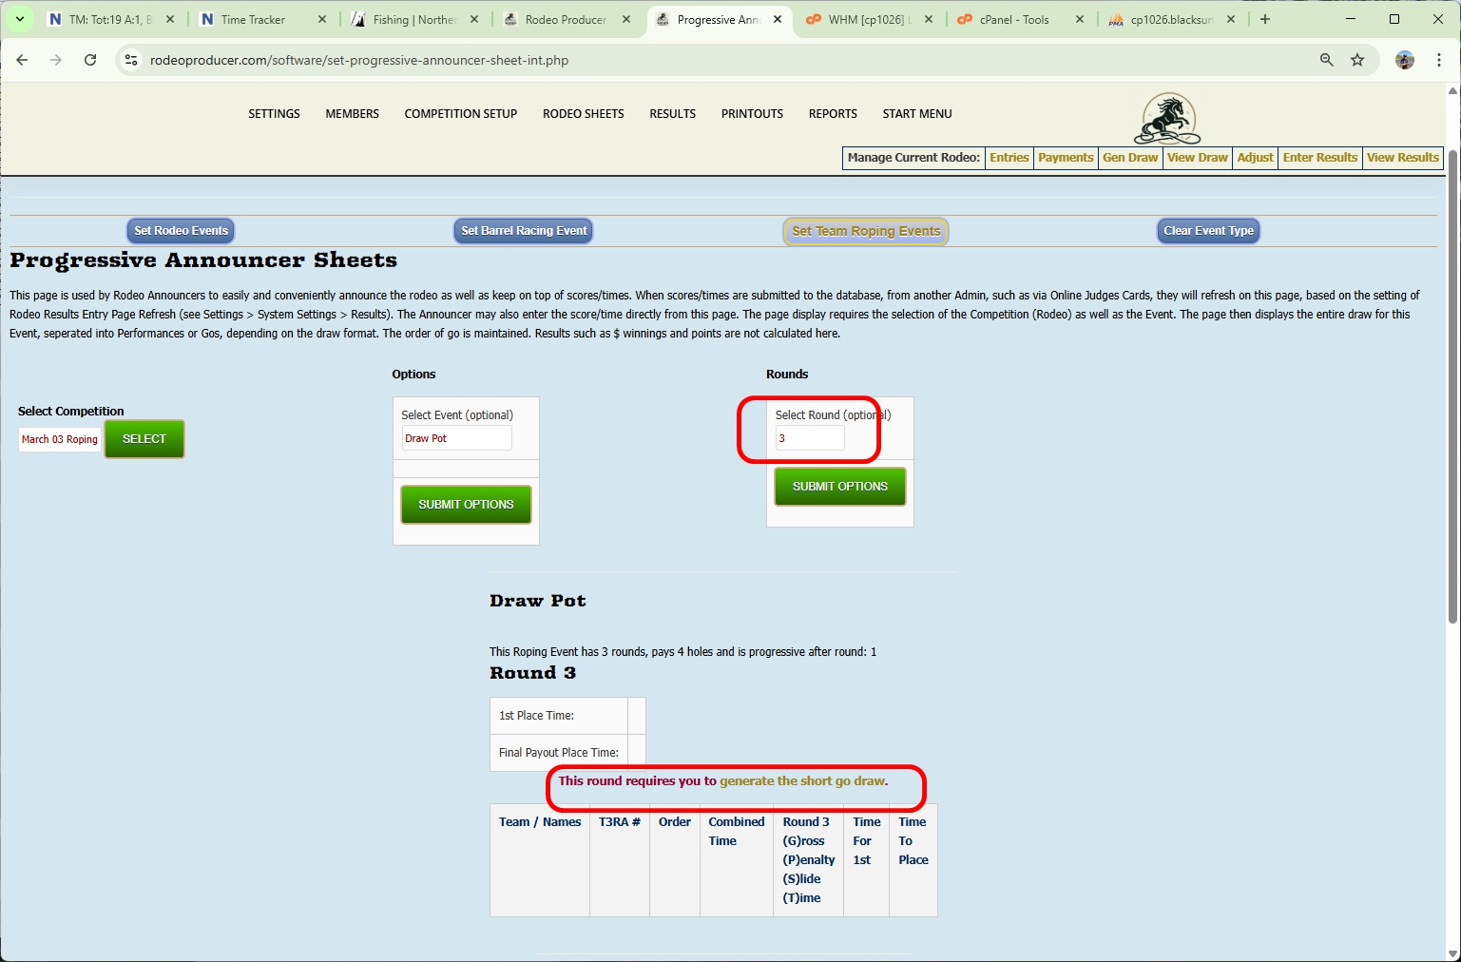Open the browser zoom magnifier icon
1461x962 pixels.
tap(1326, 60)
